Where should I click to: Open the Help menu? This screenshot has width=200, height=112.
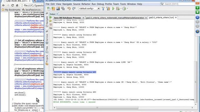coord(139,4)
